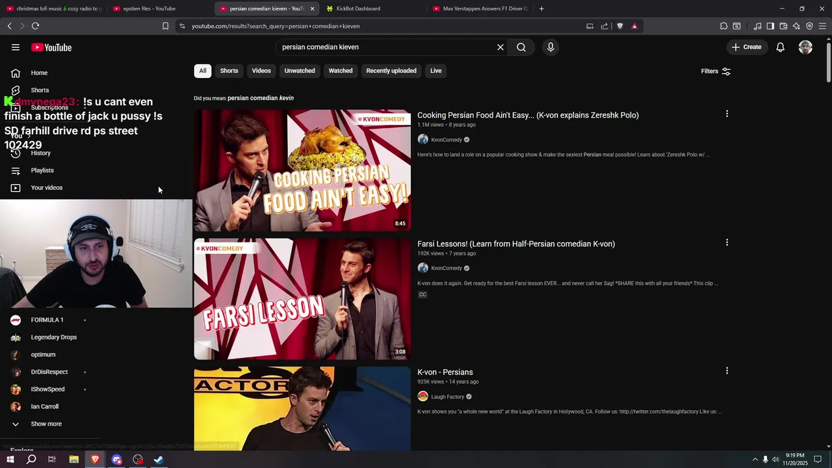832x468 pixels.
Task: Go to YouTube home via the logo
Action: pos(51,47)
